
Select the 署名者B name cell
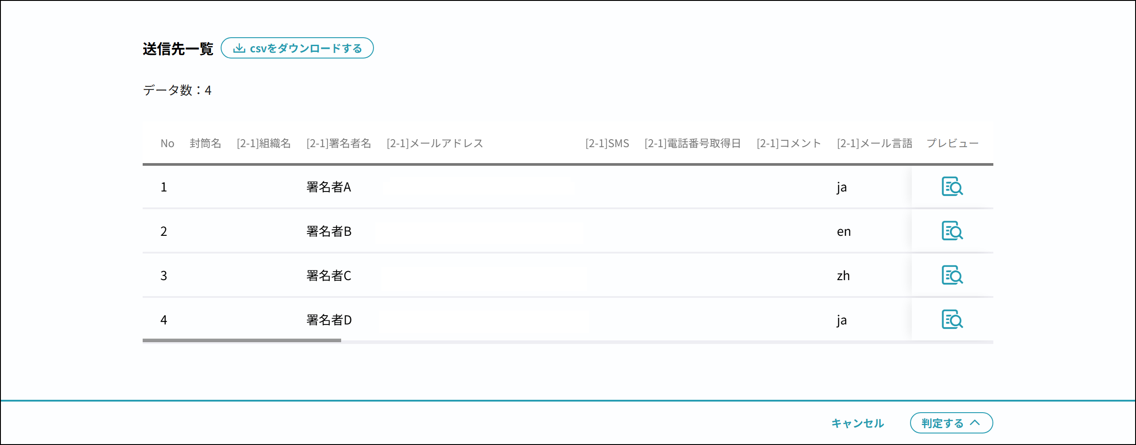point(329,231)
